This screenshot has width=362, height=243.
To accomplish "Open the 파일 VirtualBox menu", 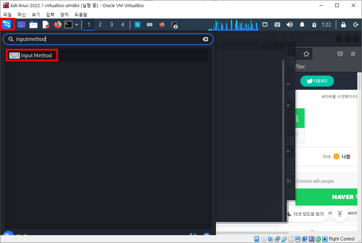I will [7, 15].
